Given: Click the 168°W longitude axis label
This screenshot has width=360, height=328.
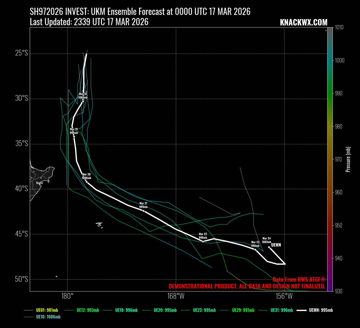Looking at the screenshot, I should 176,296.
